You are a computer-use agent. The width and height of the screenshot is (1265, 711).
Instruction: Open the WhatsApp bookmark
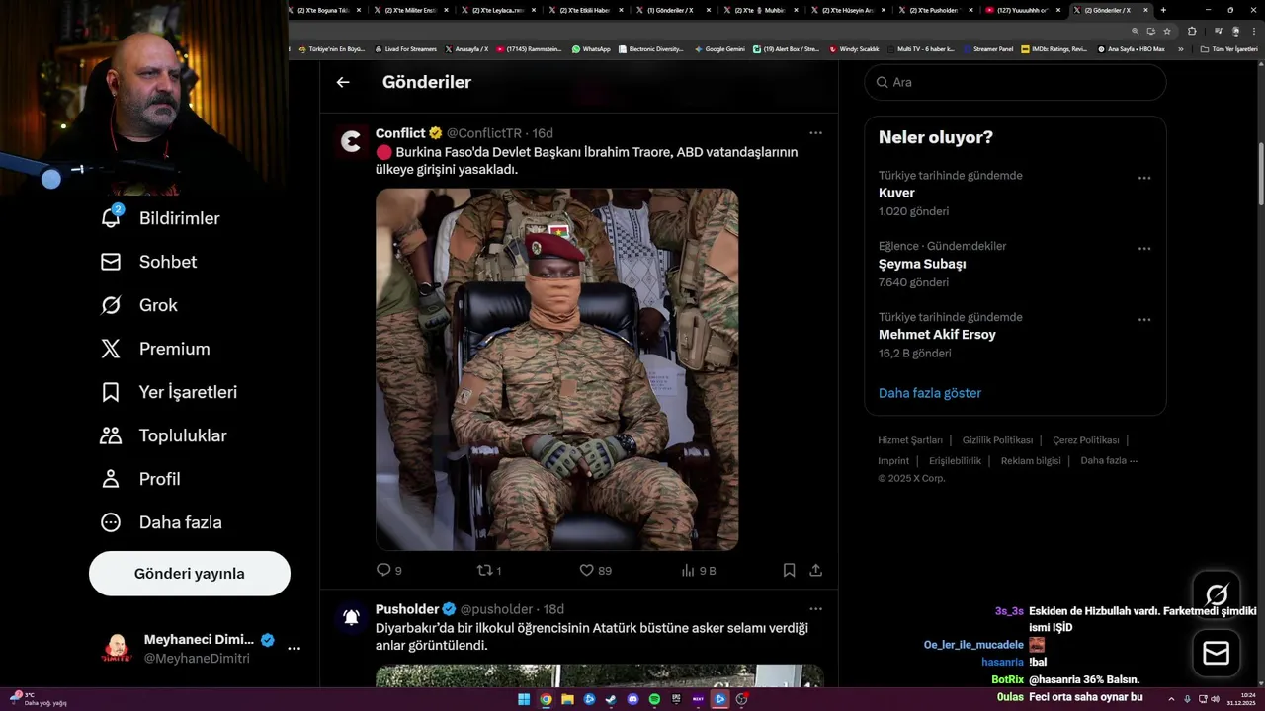point(591,48)
